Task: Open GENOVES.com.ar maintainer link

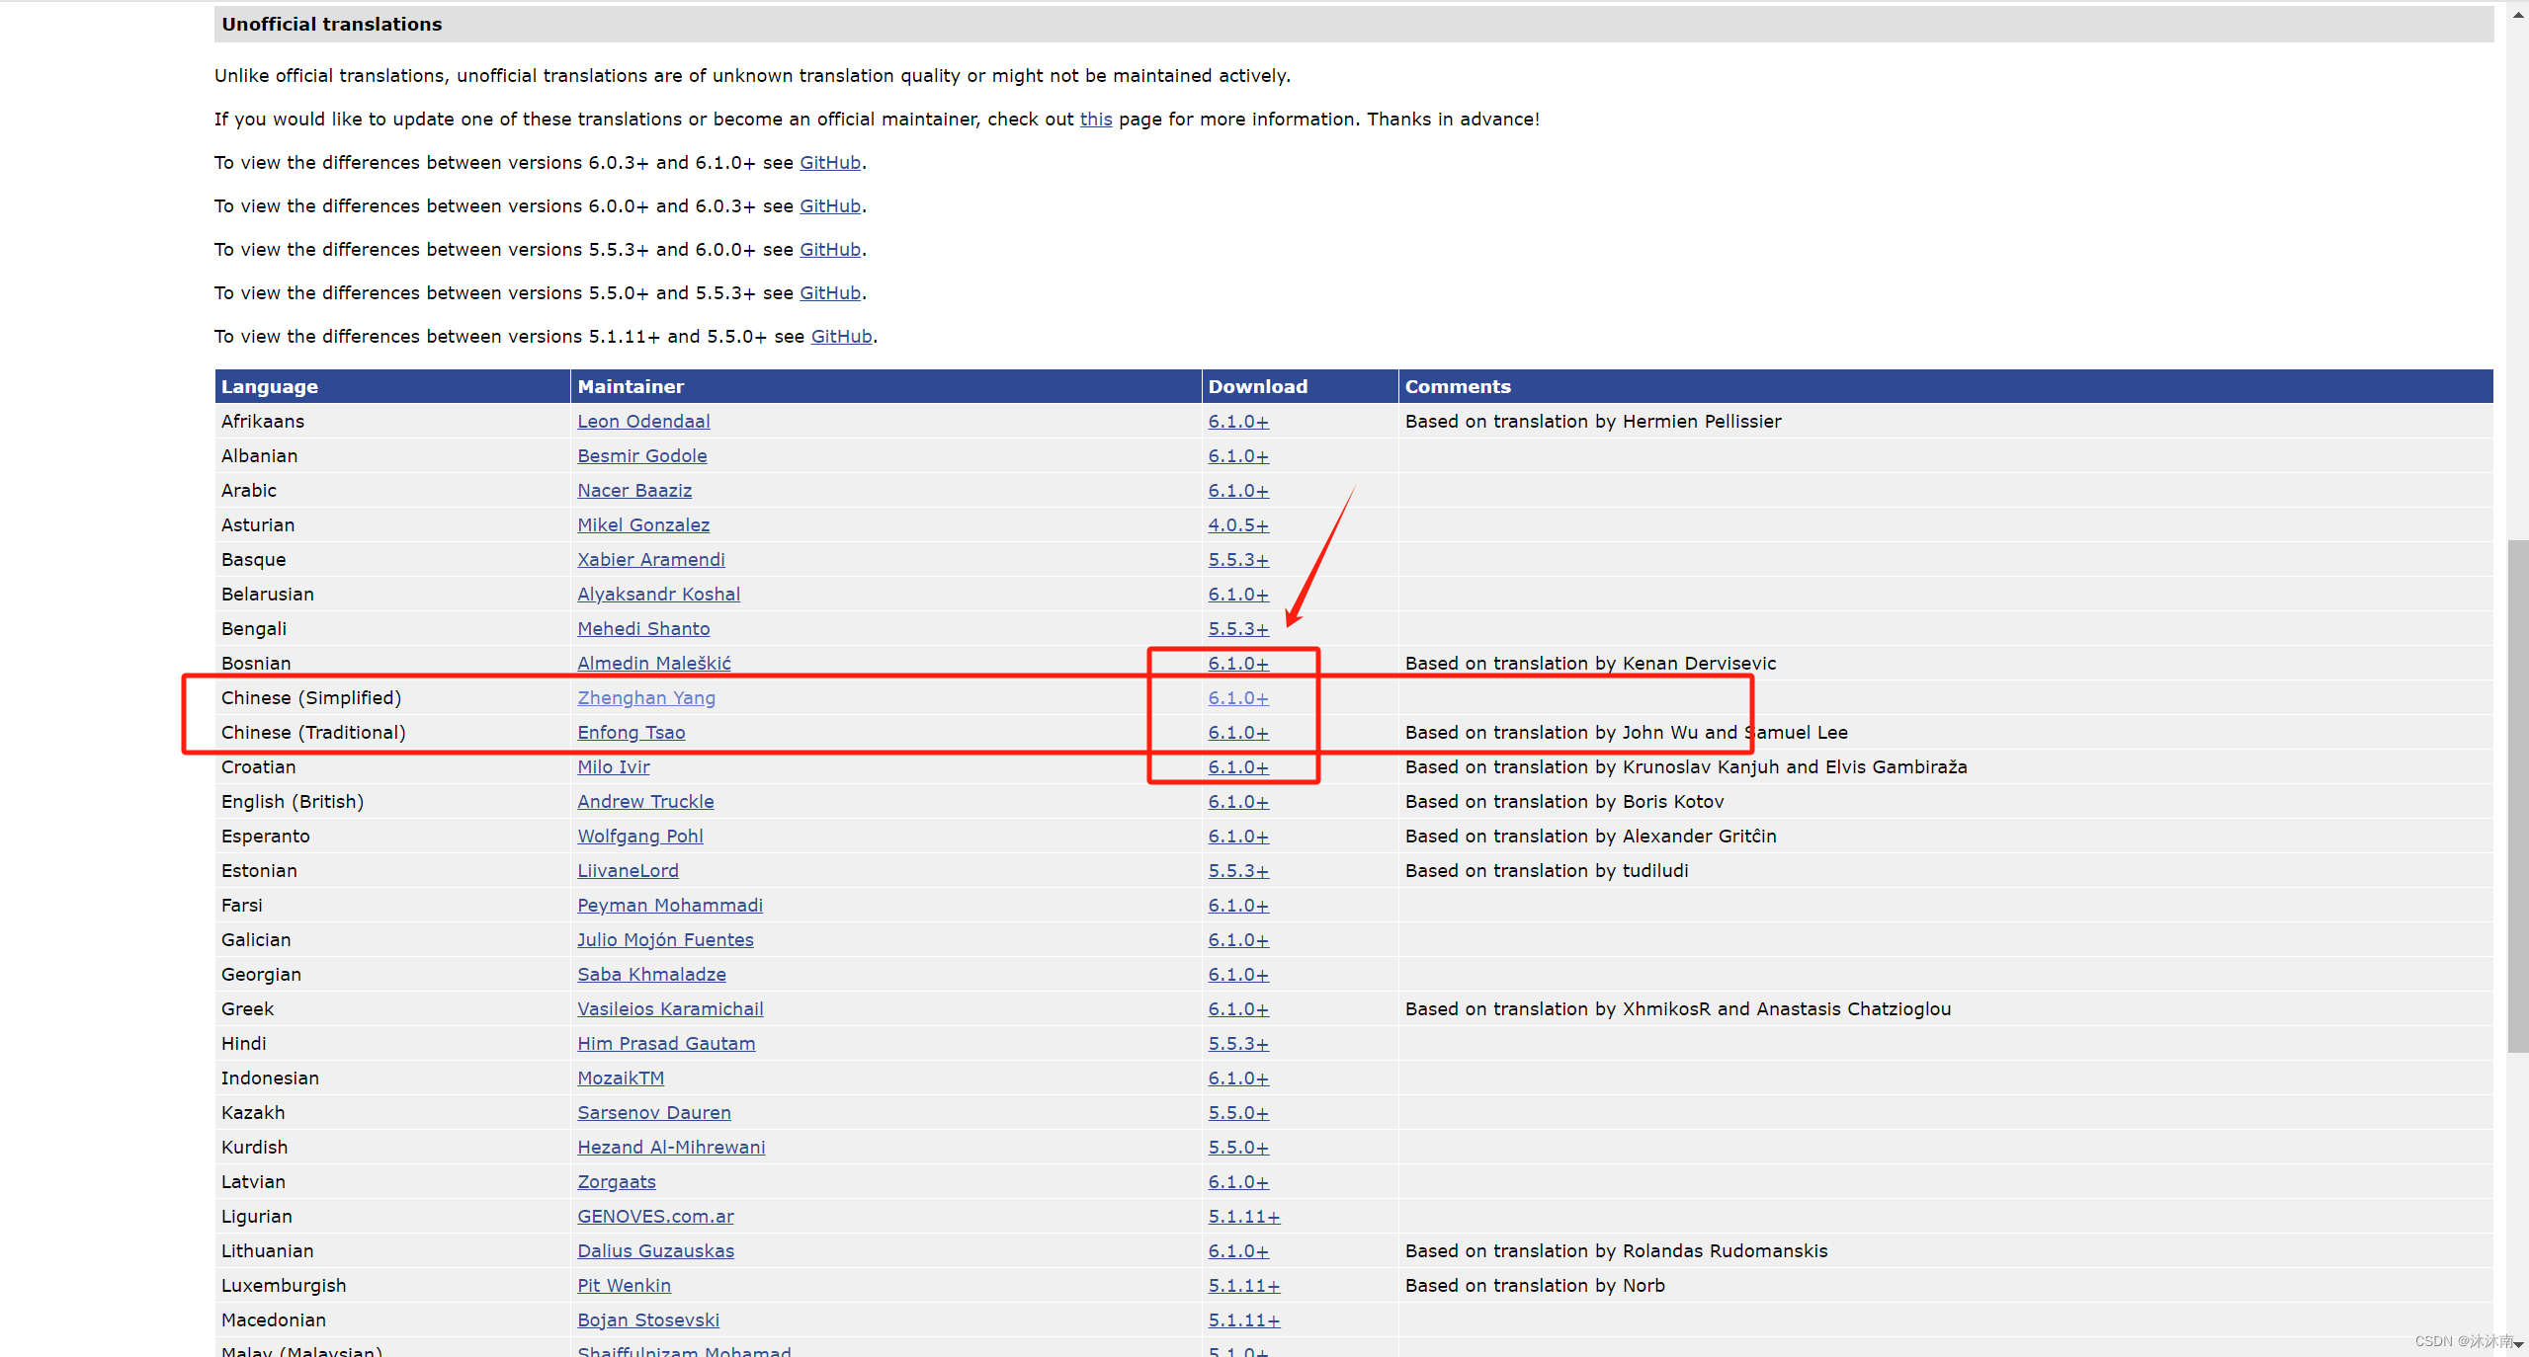Action: coord(654,1217)
